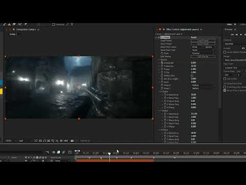Toggle Frequency stopwatch keyframing

coord(162,66)
